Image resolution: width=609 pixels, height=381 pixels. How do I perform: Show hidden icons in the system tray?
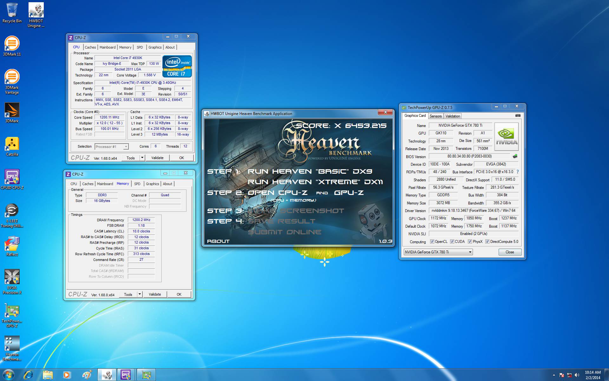(554, 375)
